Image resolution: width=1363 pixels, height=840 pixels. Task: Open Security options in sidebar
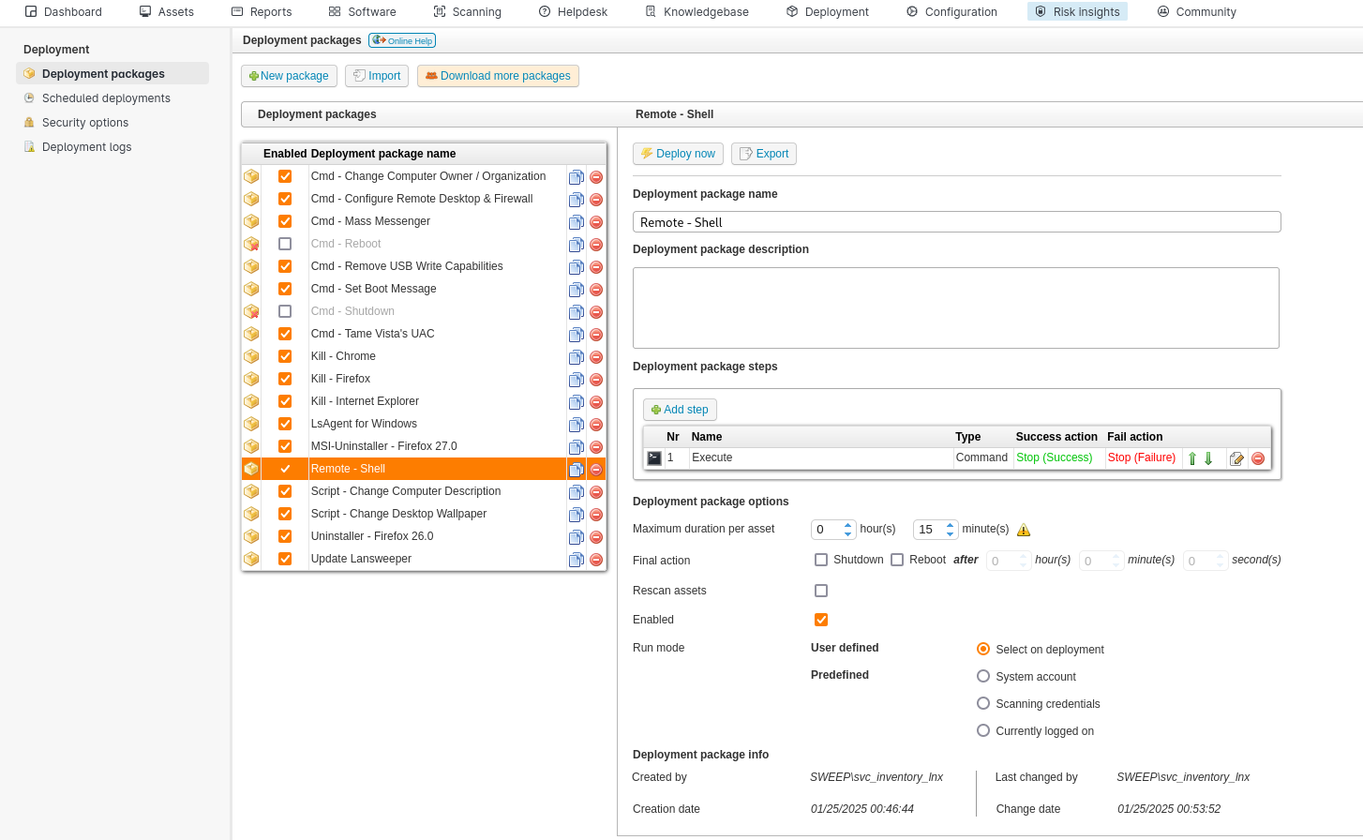tap(85, 123)
